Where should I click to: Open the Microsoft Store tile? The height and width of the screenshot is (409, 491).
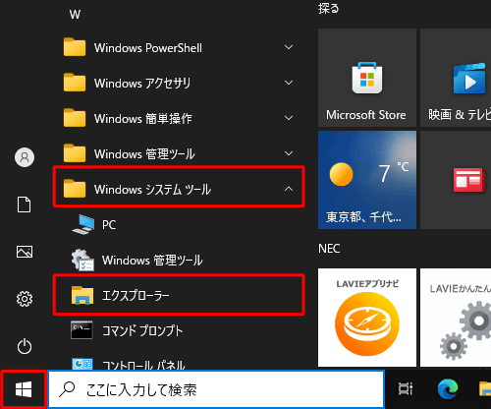point(367,78)
